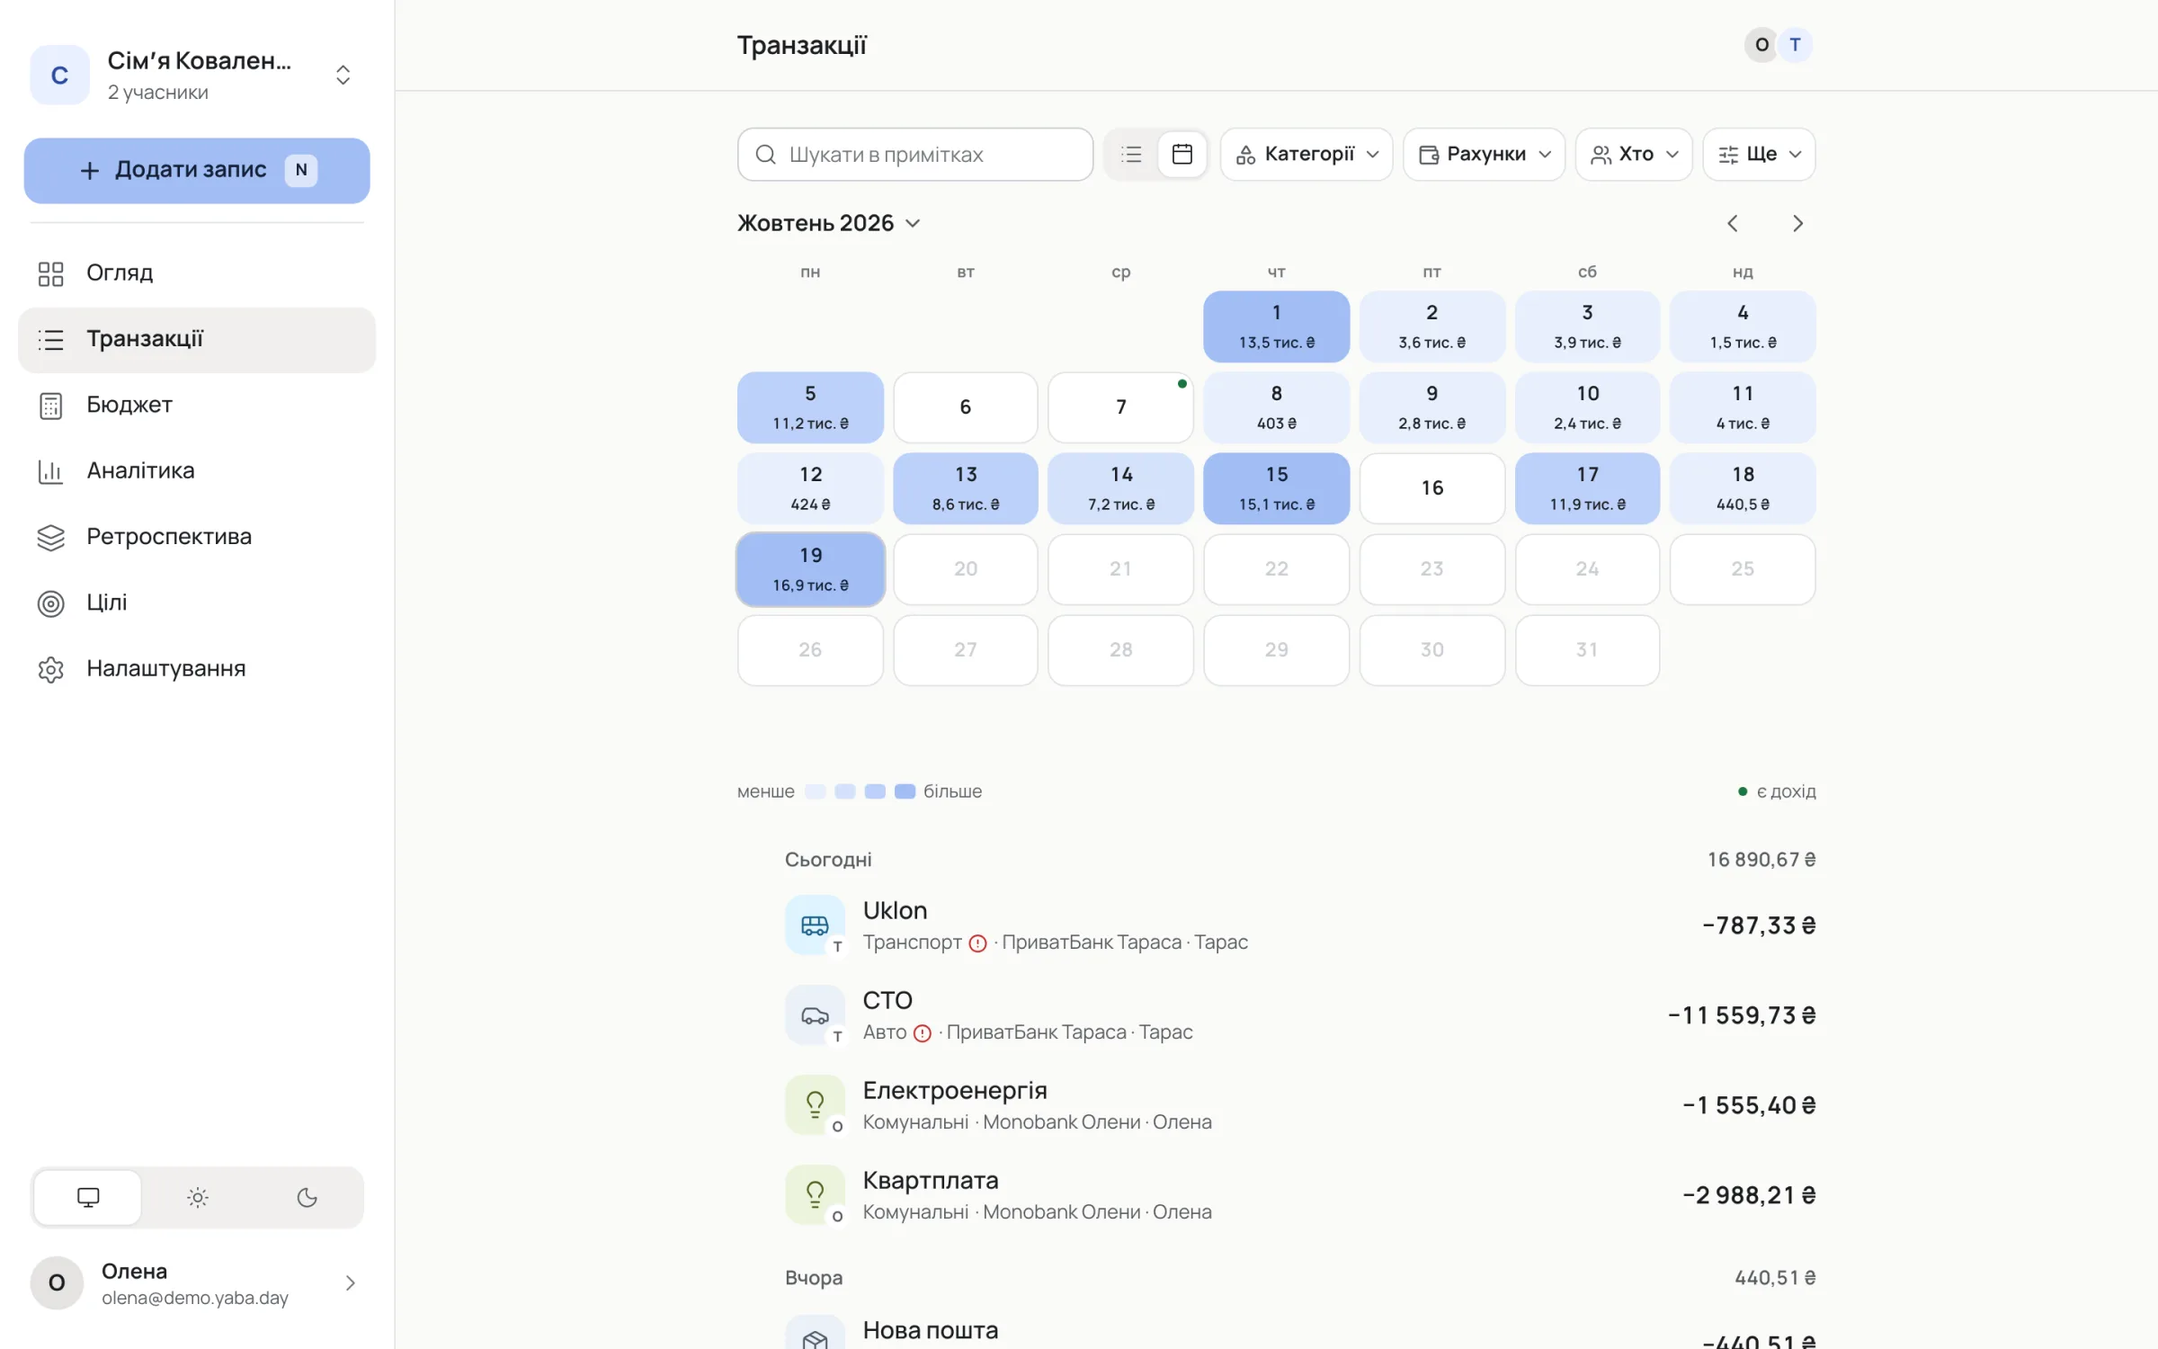The width and height of the screenshot is (2158, 1349).
Task: Open Ретроспектива in the sidebar
Action: point(196,537)
